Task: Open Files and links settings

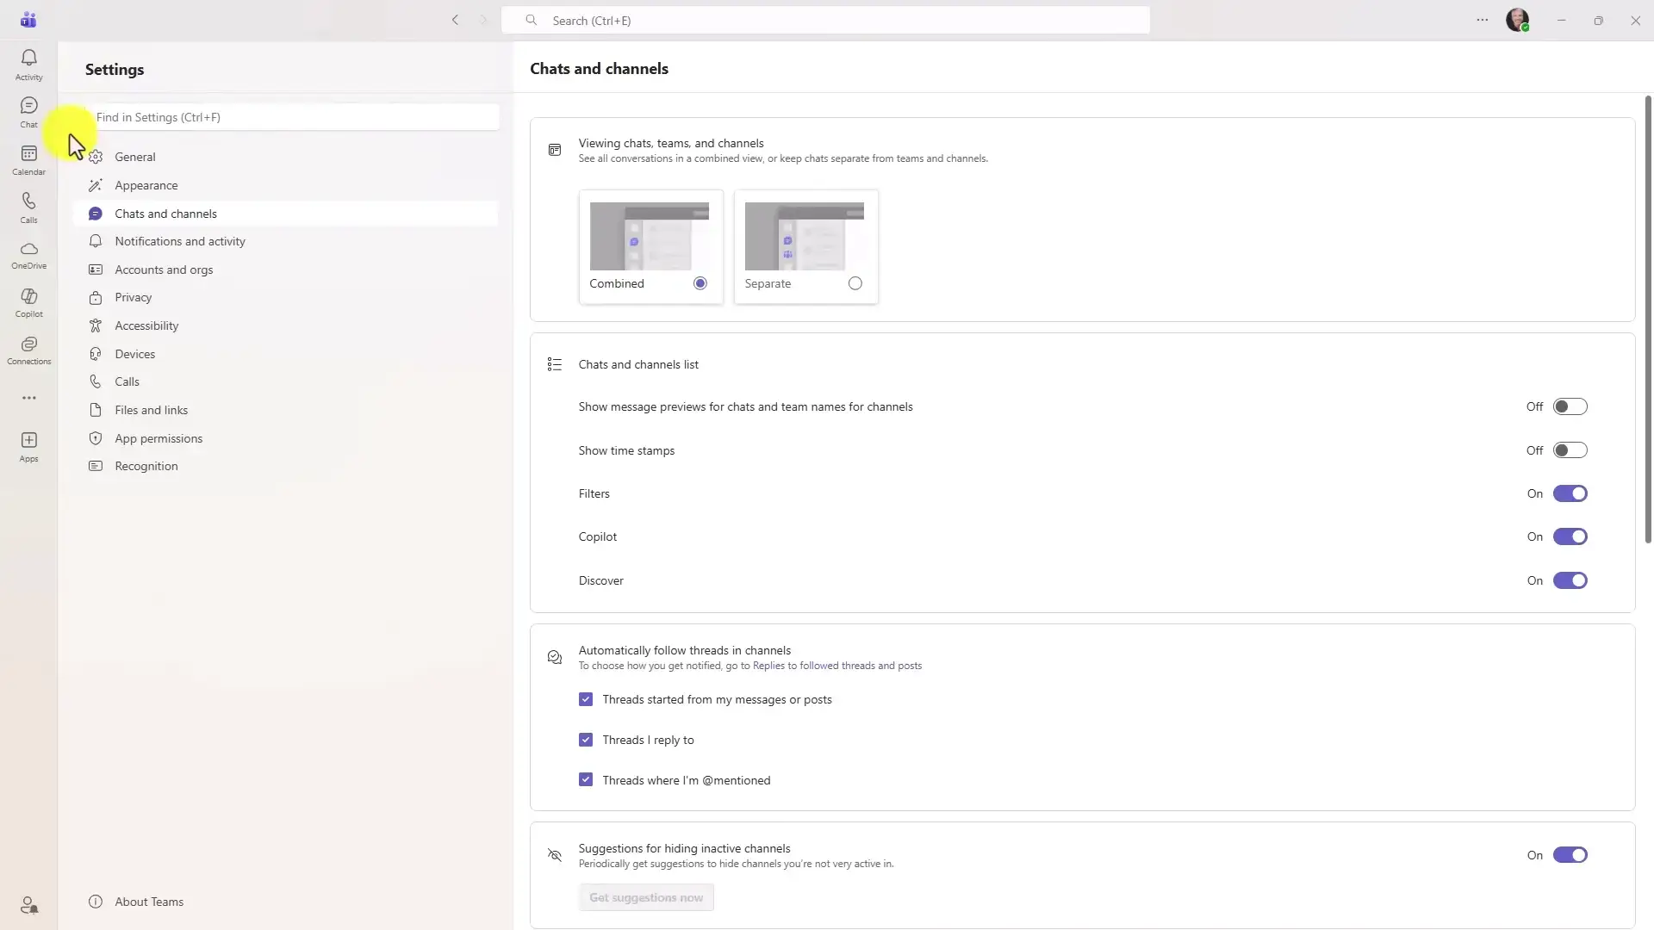Action: (x=286, y=410)
